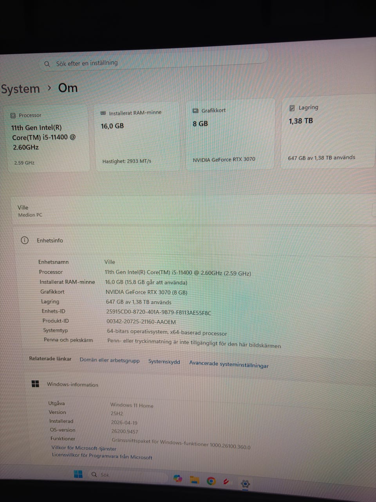376x502 pixels.
Task: Click the device name 'Ville' above Medion PC
Action: tap(23, 207)
